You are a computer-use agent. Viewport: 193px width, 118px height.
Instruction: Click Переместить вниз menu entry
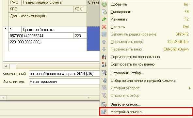[x=146, y=49]
